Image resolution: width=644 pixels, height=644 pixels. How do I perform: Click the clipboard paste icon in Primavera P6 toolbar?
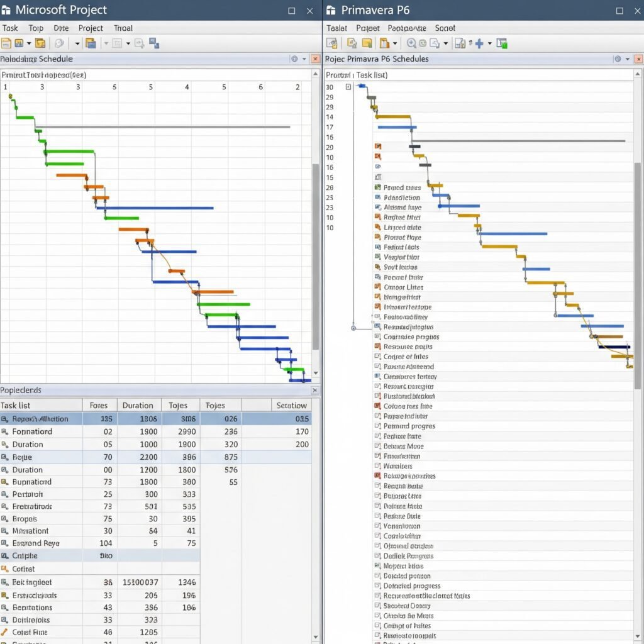coord(384,43)
